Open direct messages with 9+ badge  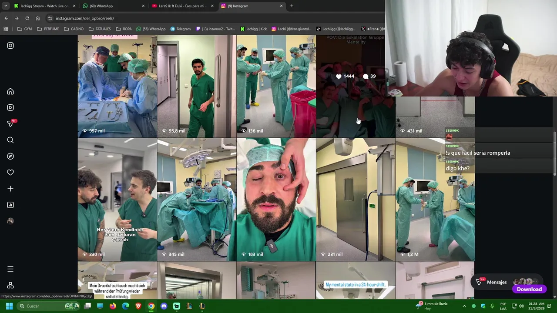pos(10,123)
